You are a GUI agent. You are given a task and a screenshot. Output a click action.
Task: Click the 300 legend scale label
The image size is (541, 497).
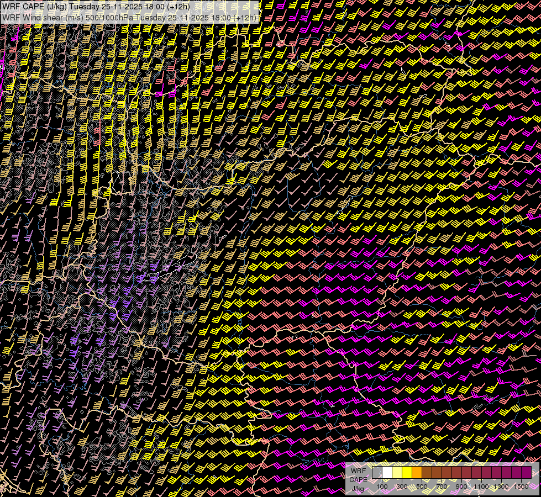[x=402, y=487]
